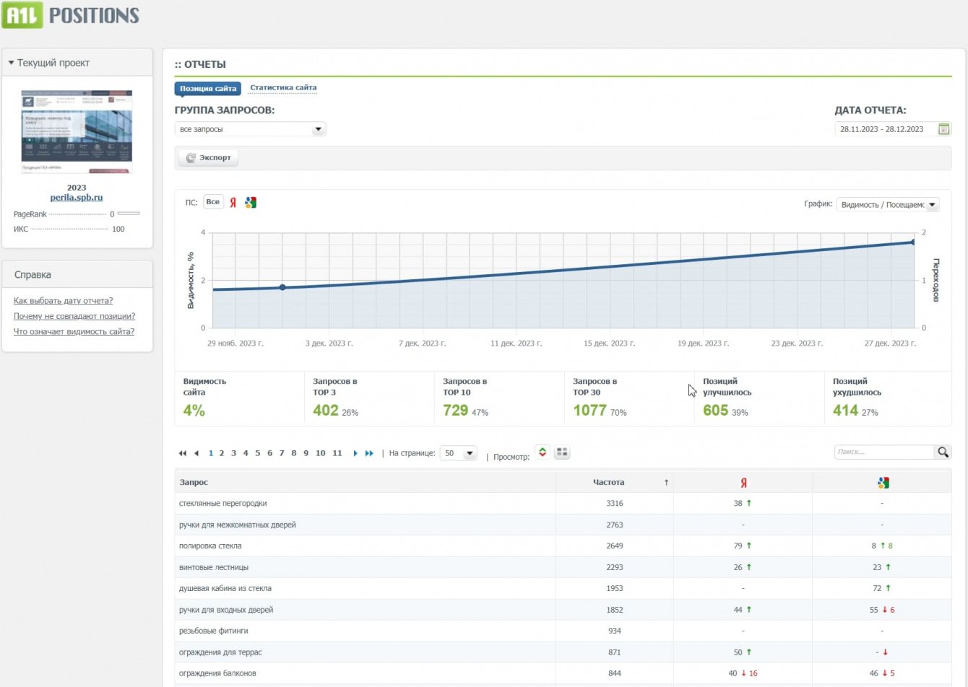Click the magnifier search icon
Viewport: 968px width, 687px height.
click(x=943, y=452)
